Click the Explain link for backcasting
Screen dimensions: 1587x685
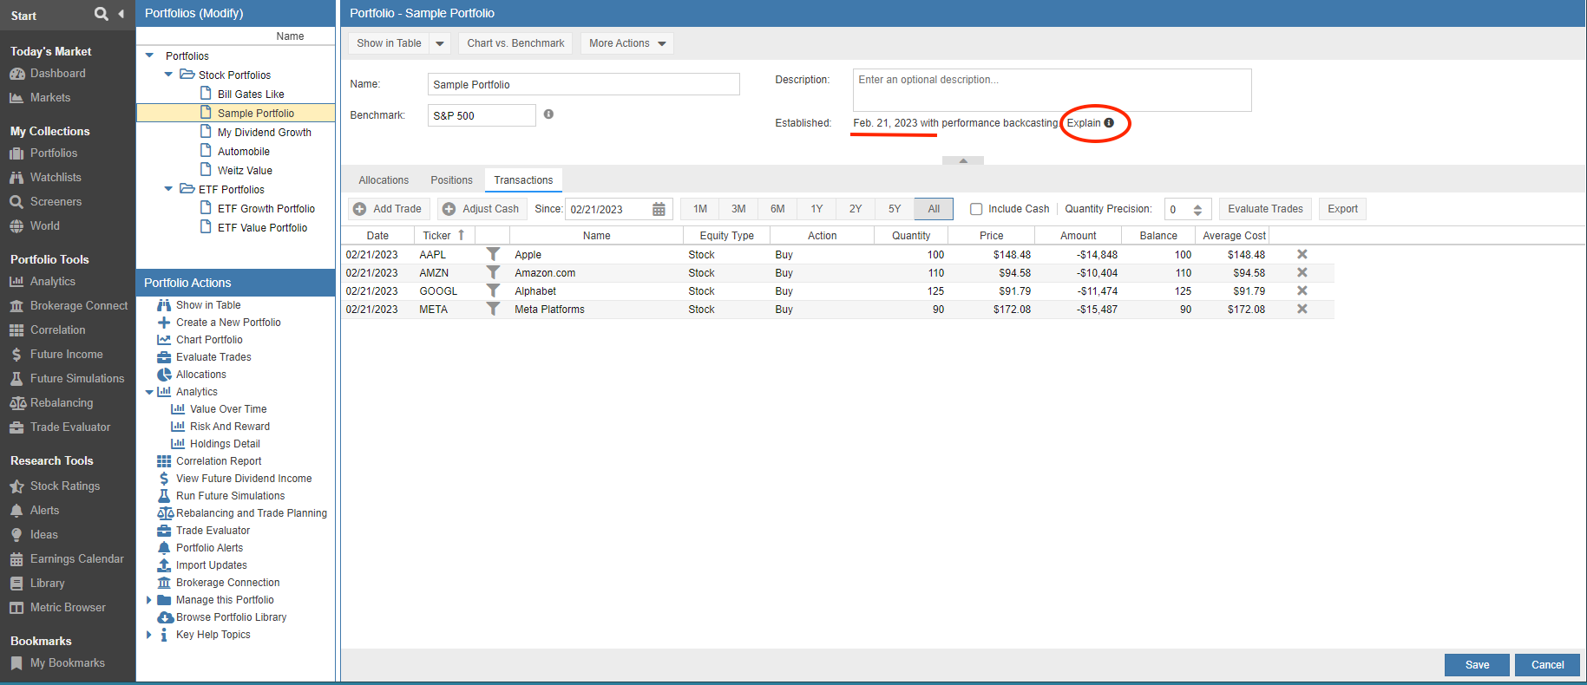(x=1090, y=123)
